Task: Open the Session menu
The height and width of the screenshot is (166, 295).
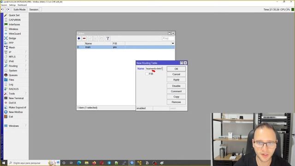Action: pyautogui.click(x=4, y=5)
